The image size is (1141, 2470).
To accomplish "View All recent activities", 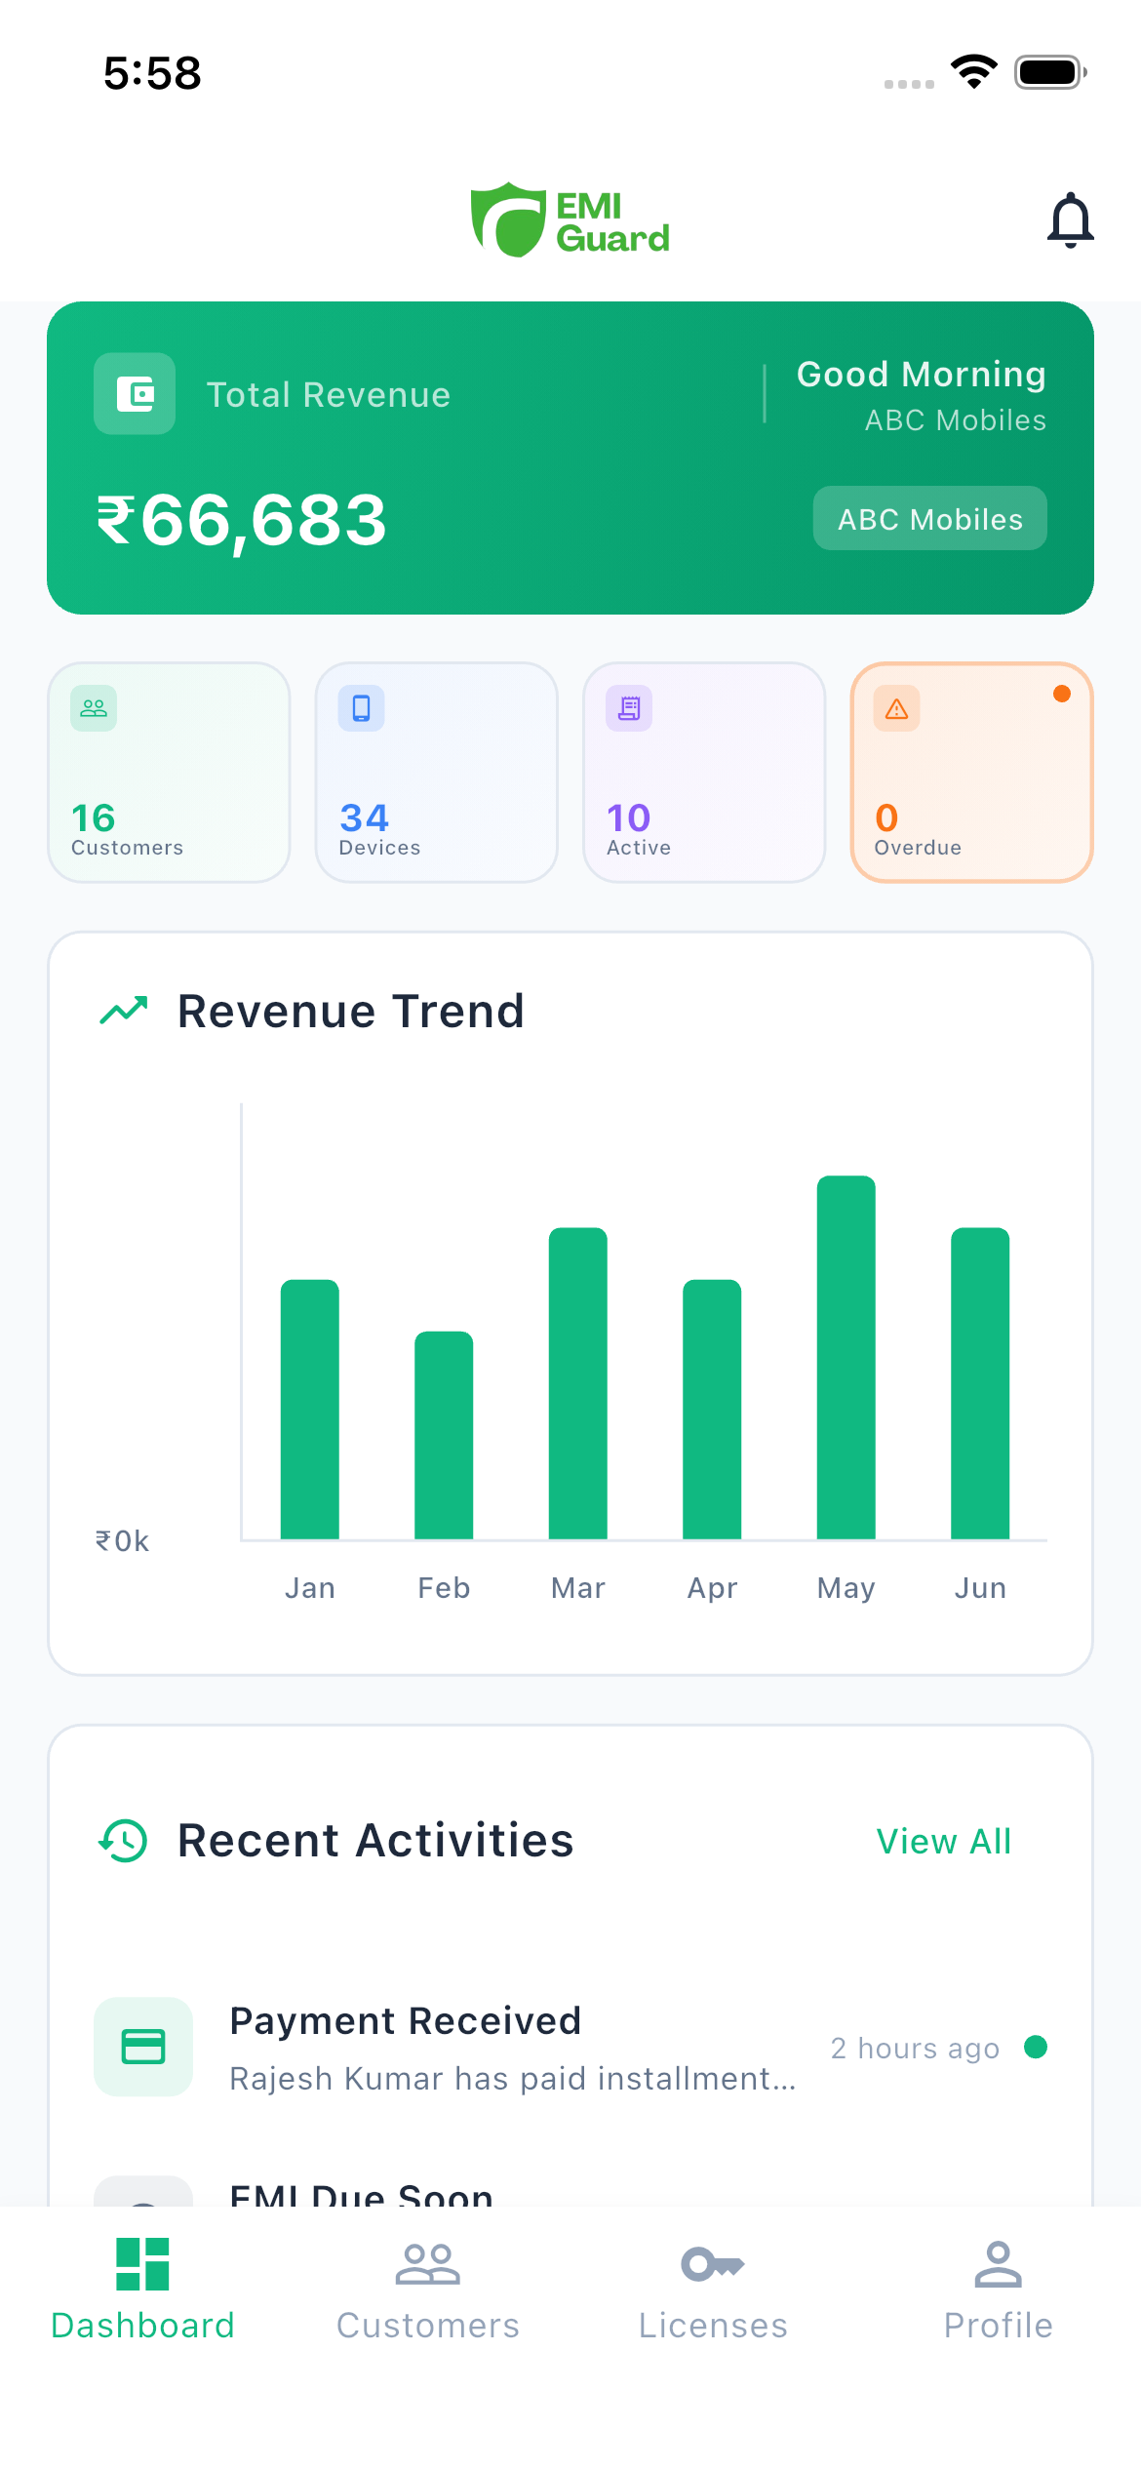I will pyautogui.click(x=943, y=1842).
